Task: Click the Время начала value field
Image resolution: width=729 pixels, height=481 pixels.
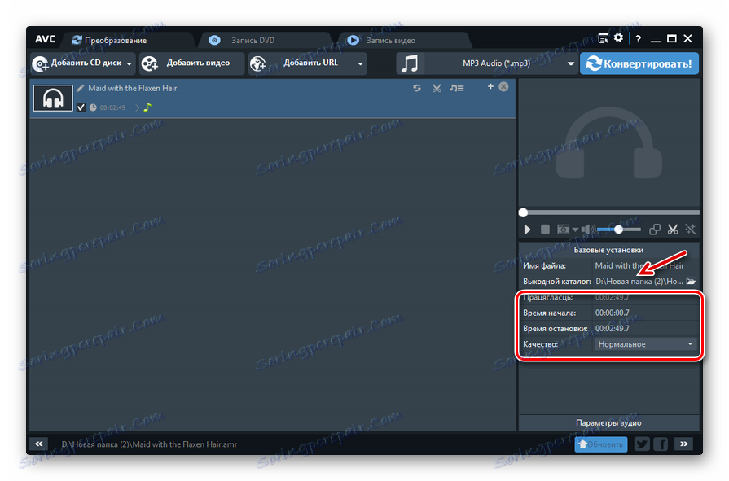Action: [x=646, y=313]
